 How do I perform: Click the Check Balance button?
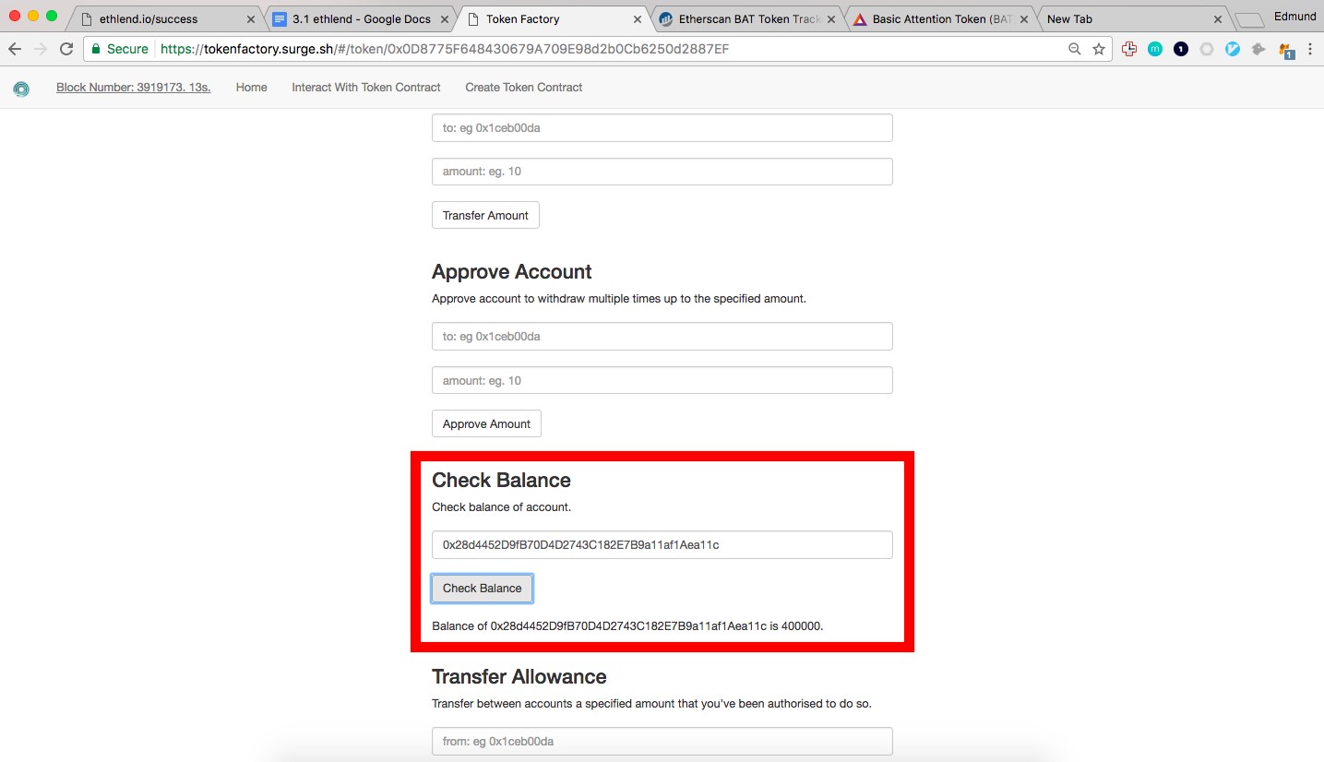click(x=482, y=588)
